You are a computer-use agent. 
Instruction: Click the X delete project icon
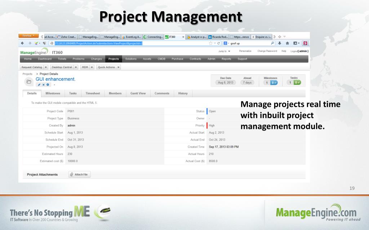[44, 85]
